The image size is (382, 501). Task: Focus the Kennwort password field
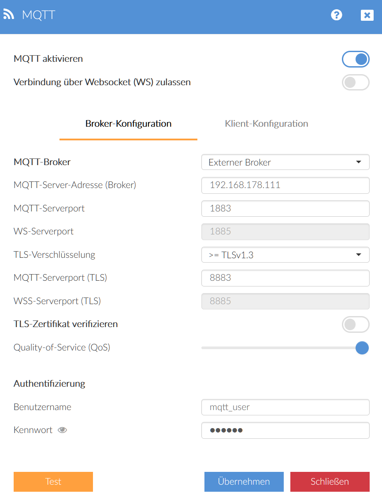point(285,430)
